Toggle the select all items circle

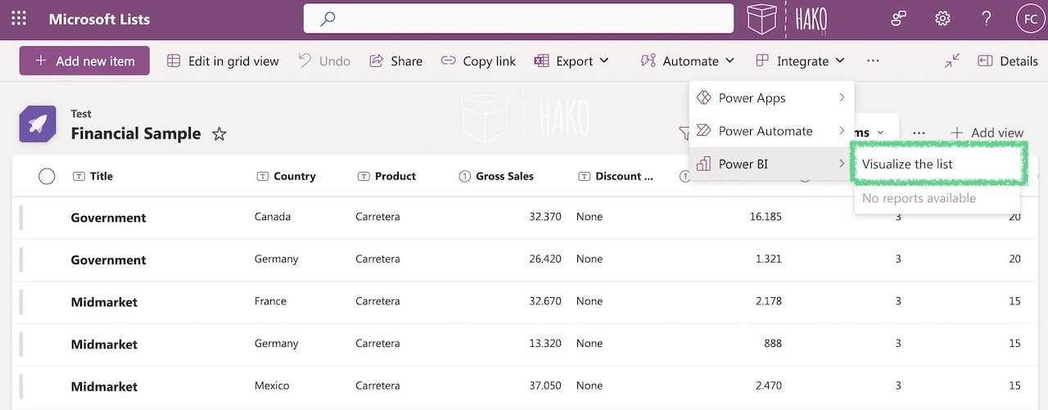[47, 176]
